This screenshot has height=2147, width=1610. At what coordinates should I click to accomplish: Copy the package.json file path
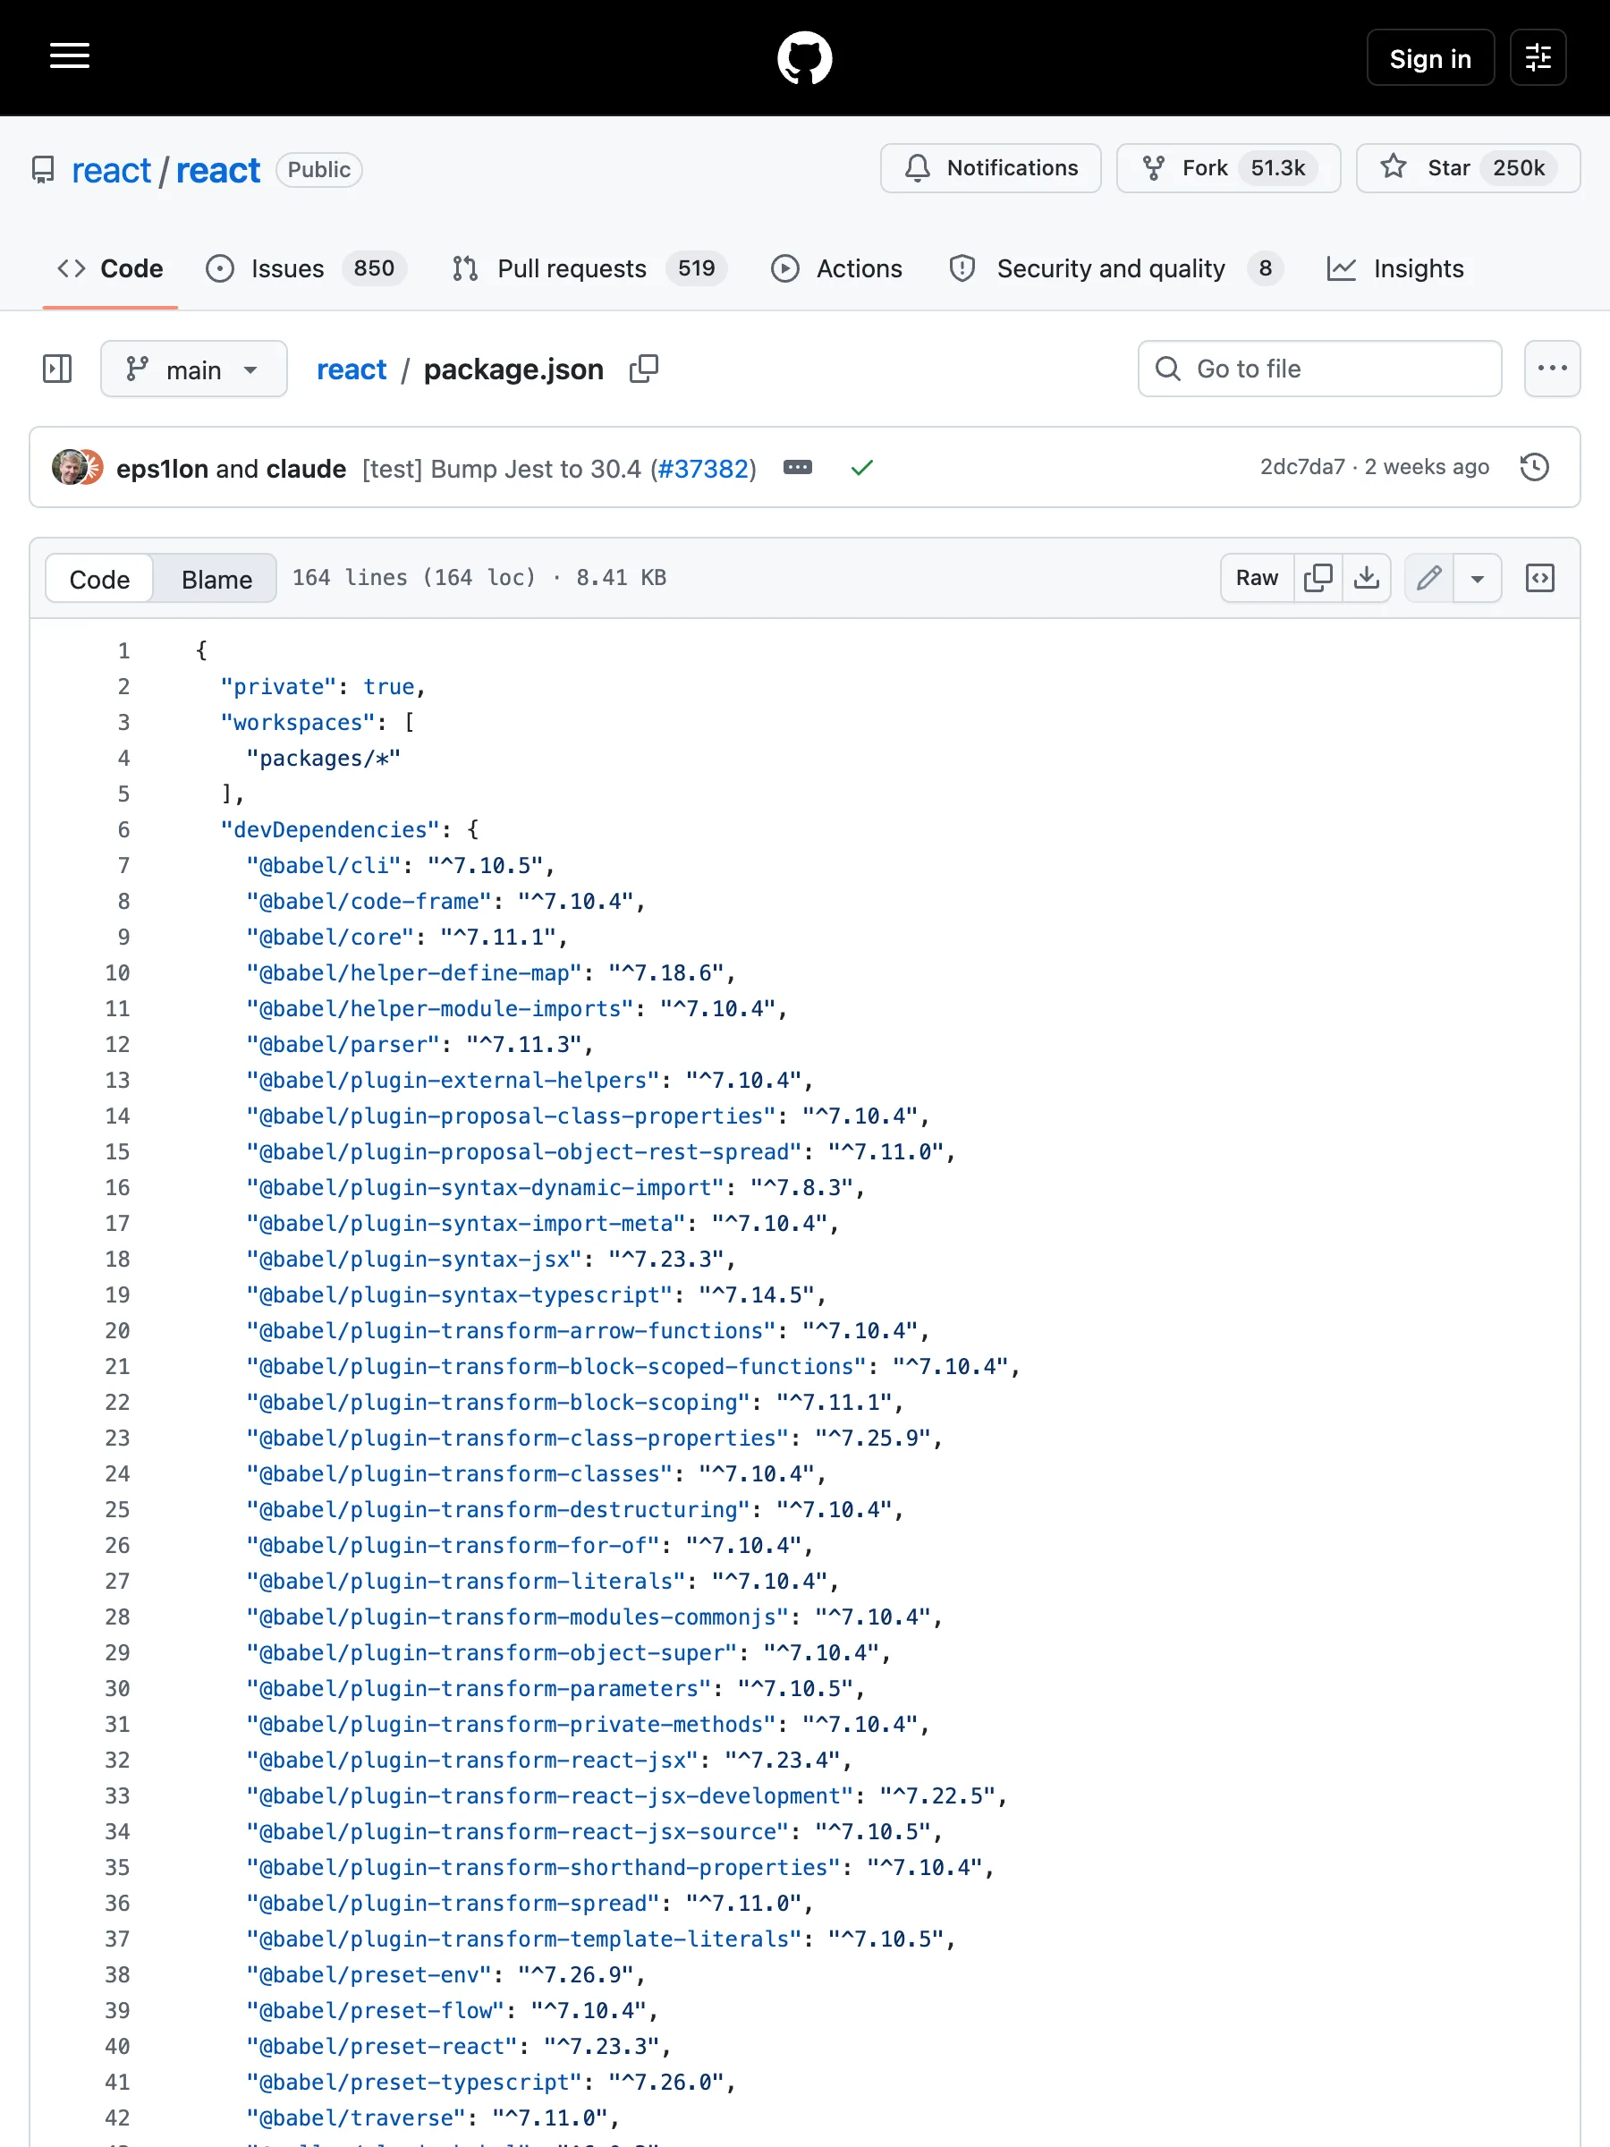pos(643,369)
